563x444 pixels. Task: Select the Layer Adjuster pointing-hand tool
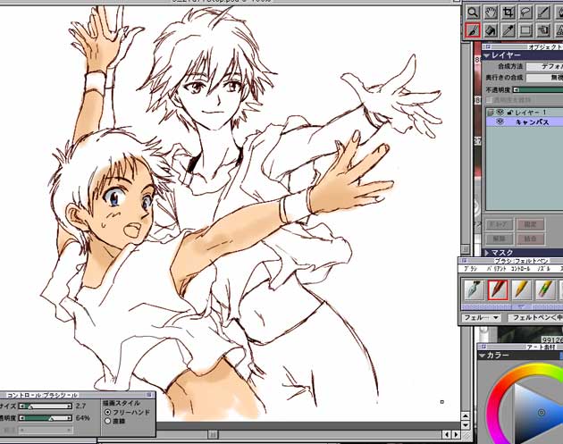543,30
